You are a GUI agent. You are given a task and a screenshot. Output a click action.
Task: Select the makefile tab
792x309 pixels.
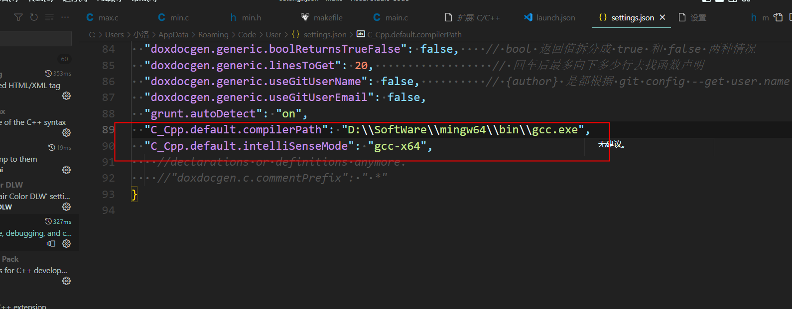pos(322,17)
